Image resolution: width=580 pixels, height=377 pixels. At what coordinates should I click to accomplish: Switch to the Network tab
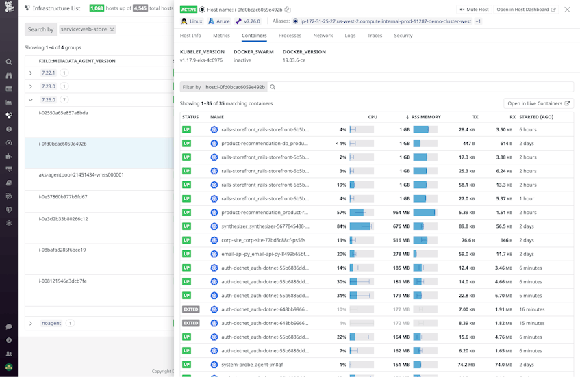pyautogui.click(x=323, y=36)
